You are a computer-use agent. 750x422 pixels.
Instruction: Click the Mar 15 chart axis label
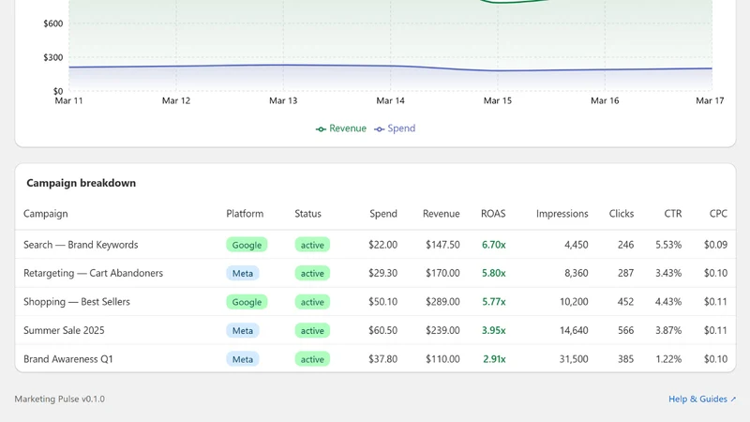click(x=498, y=100)
